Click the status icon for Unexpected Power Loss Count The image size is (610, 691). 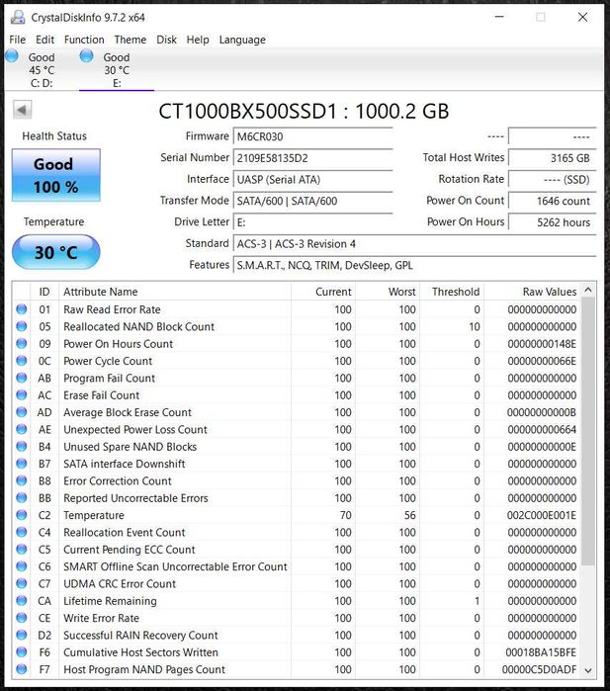coord(21,429)
